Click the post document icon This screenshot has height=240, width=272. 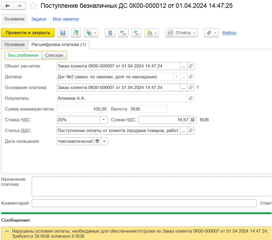point(76,33)
